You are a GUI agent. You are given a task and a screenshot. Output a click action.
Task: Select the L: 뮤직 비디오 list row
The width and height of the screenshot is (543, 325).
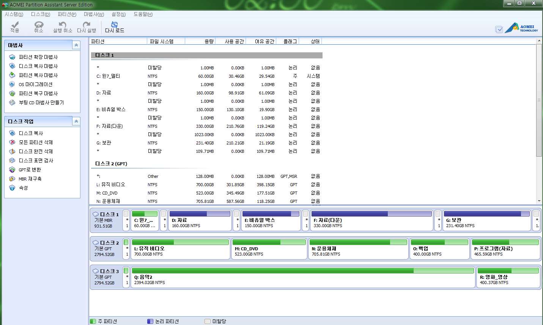pyautogui.click(x=207, y=185)
